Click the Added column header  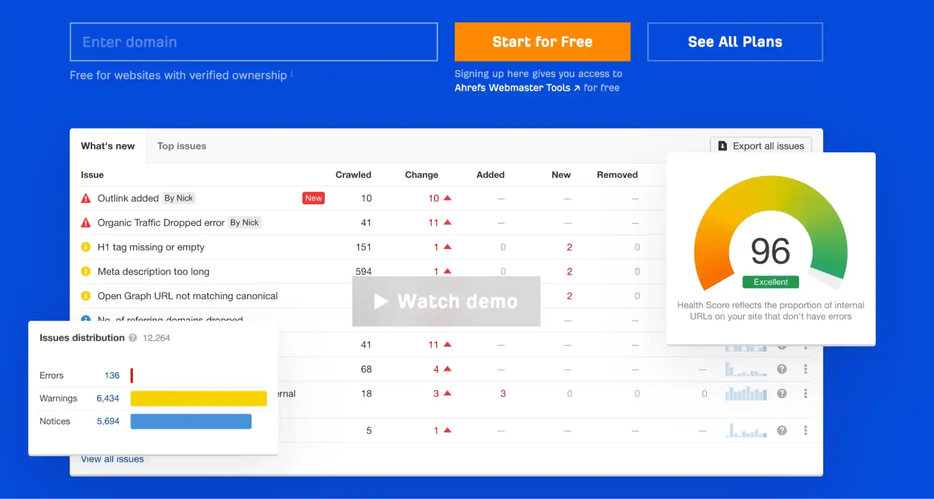(x=490, y=175)
